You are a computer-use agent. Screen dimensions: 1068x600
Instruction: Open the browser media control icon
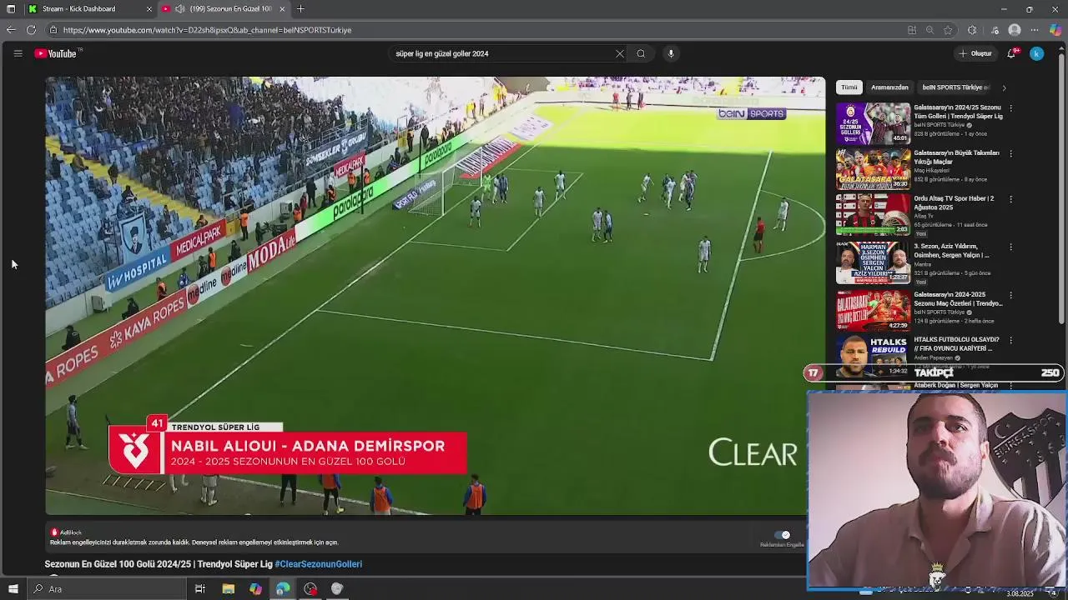(x=995, y=30)
